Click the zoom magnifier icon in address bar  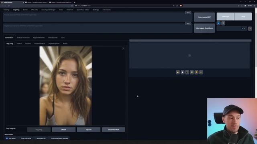click(x=173, y=6)
